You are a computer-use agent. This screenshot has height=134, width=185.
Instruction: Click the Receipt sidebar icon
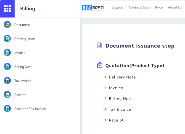pos(7,94)
